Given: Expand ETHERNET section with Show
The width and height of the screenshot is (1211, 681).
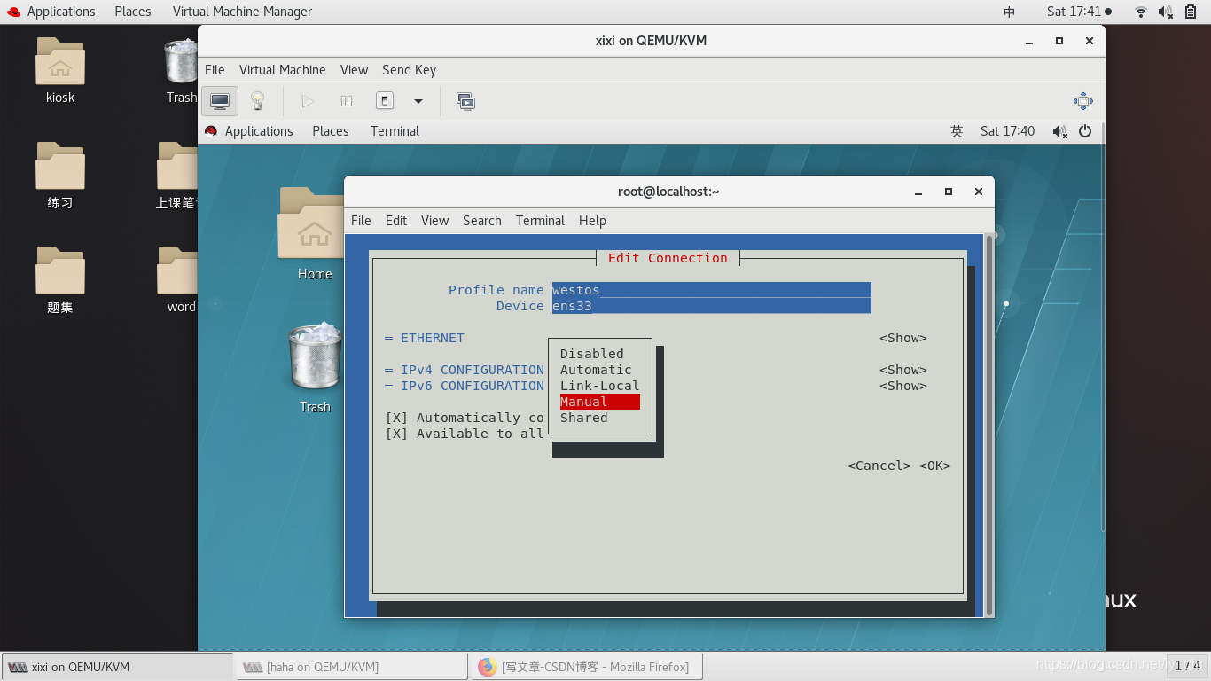Looking at the screenshot, I should pos(902,338).
